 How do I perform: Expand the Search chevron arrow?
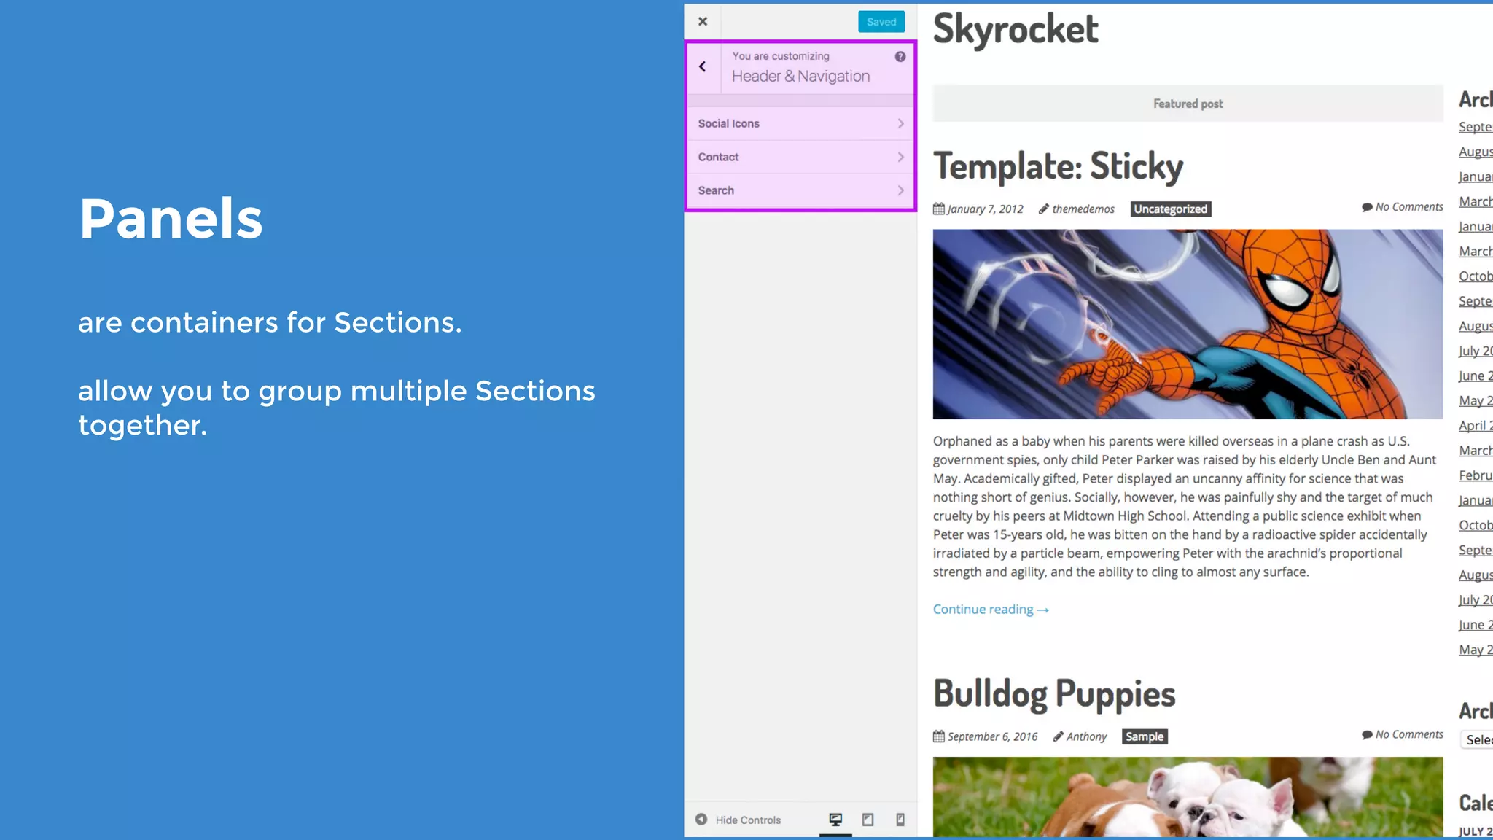901,190
